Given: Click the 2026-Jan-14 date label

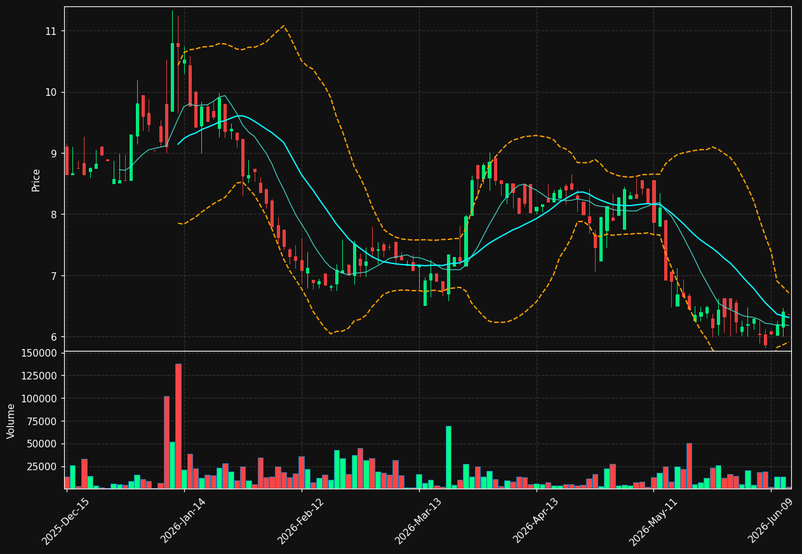Looking at the screenshot, I should (184, 521).
